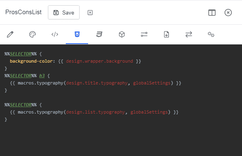Click design.wrapper.background variable in code
242x156 pixels.
pos(99,61)
